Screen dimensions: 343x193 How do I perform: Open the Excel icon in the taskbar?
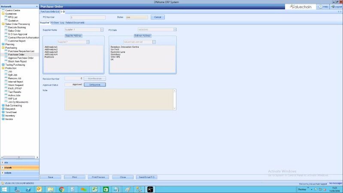(94, 189)
